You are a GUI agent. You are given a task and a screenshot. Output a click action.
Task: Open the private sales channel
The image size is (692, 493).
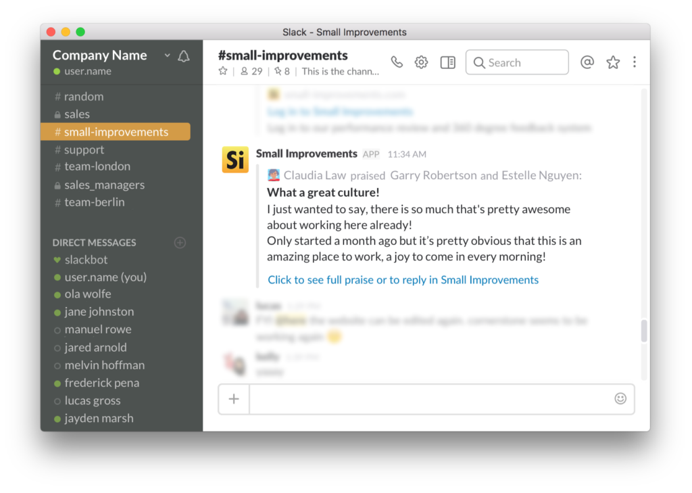pyautogui.click(x=72, y=114)
